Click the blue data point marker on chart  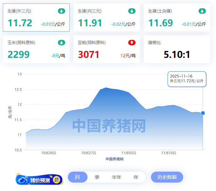point(203,113)
